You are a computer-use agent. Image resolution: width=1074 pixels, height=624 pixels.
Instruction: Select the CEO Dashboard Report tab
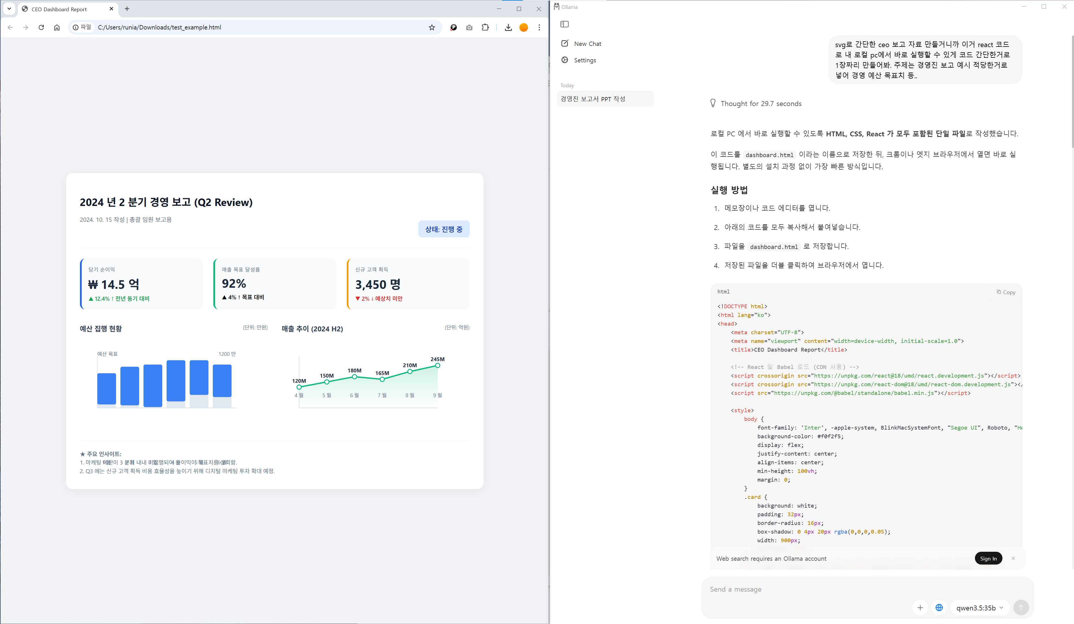click(60, 9)
